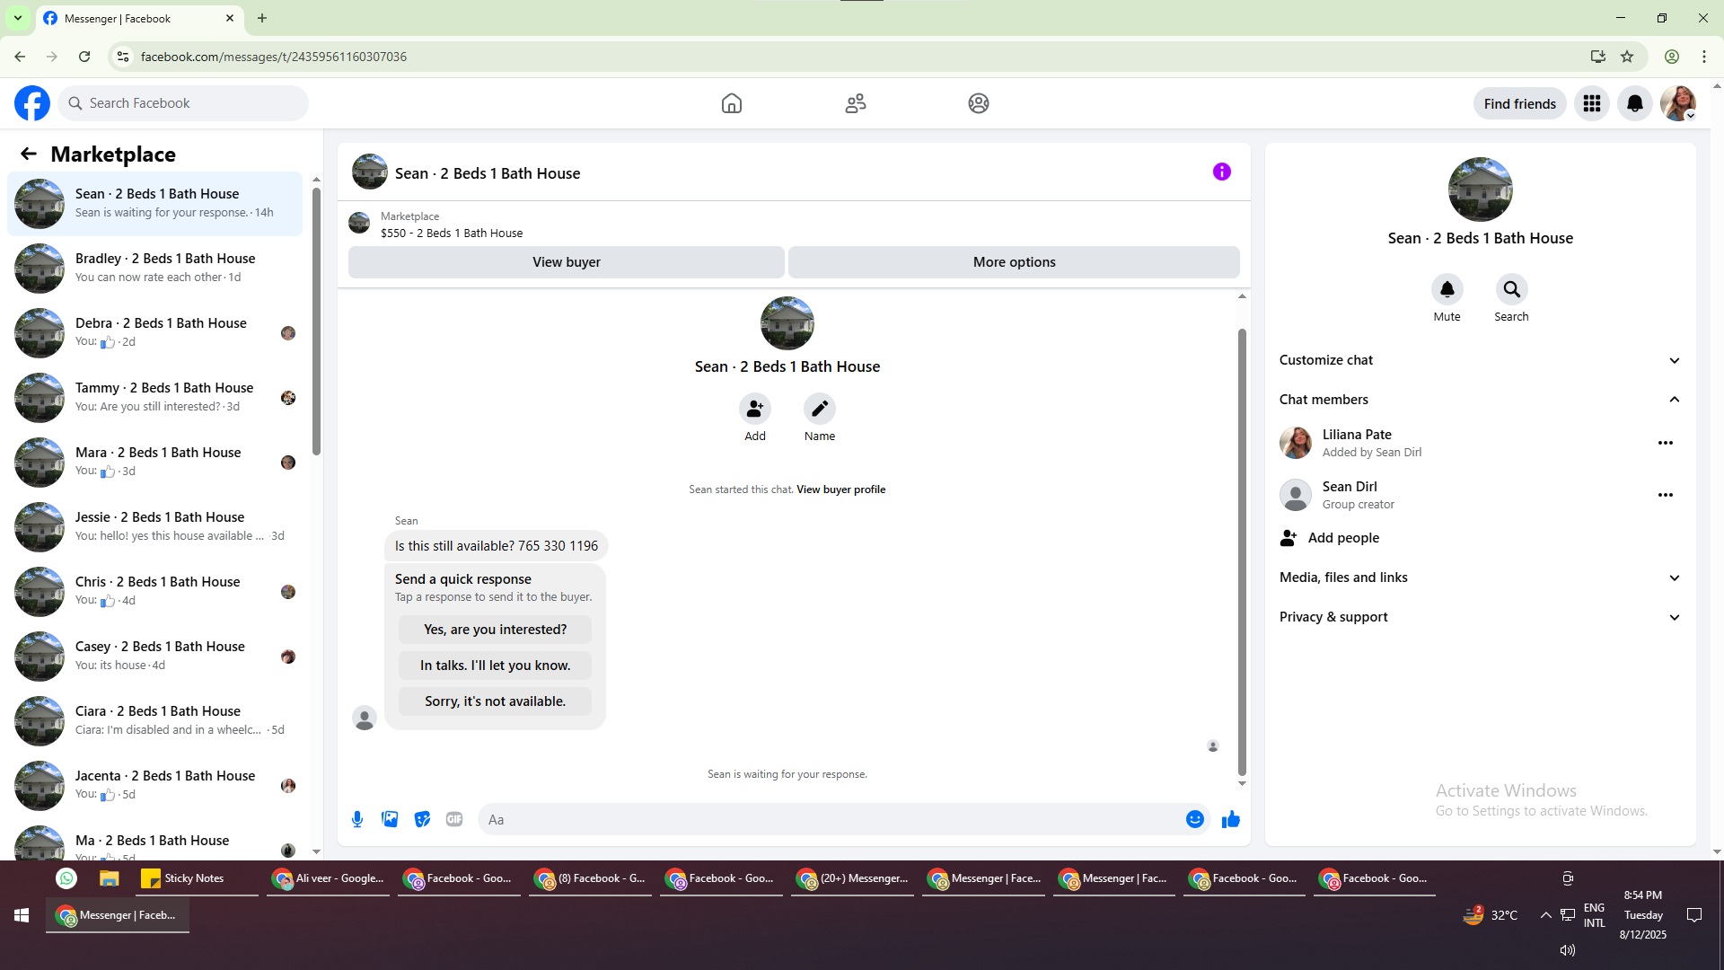Open the sticker picker icon
The image size is (1724, 970).
[x=422, y=819]
